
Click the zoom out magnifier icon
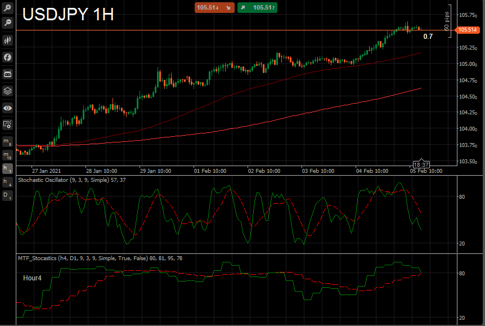pos(7,23)
